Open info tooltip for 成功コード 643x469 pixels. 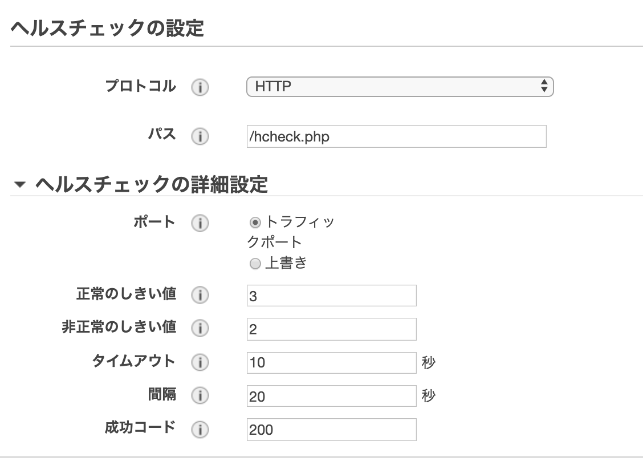click(x=200, y=430)
